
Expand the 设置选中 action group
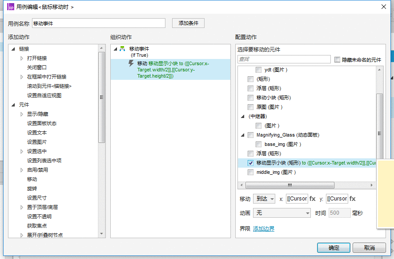pyautogui.click(x=22, y=151)
